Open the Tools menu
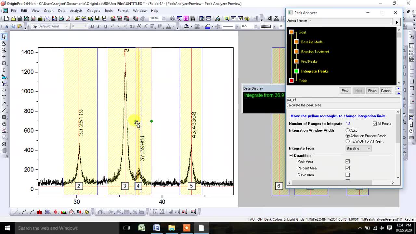Viewport: 416px width, 234px height. [109, 11]
